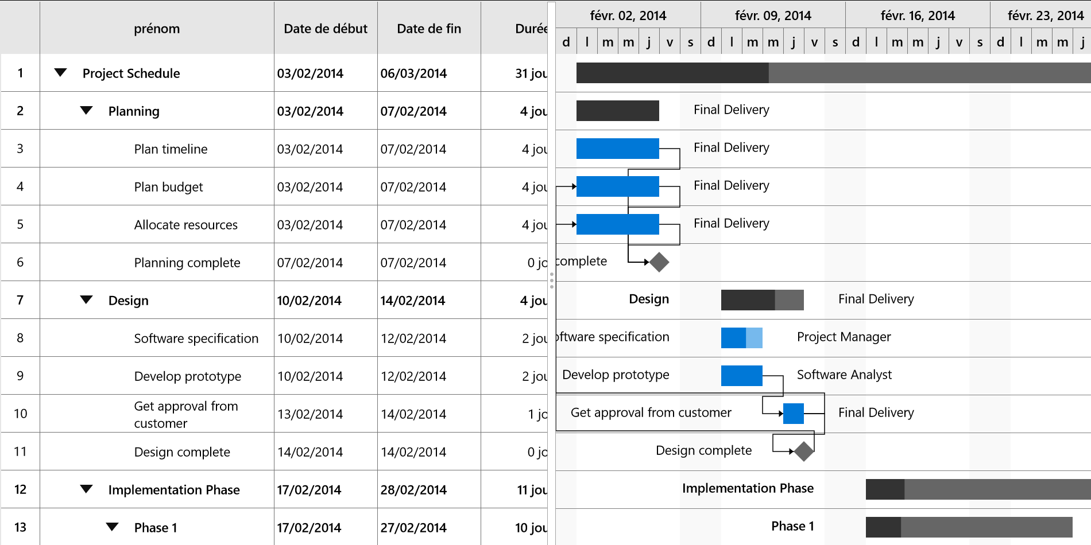
Task: Select the Allocate resources taskbar
Action: (x=618, y=224)
